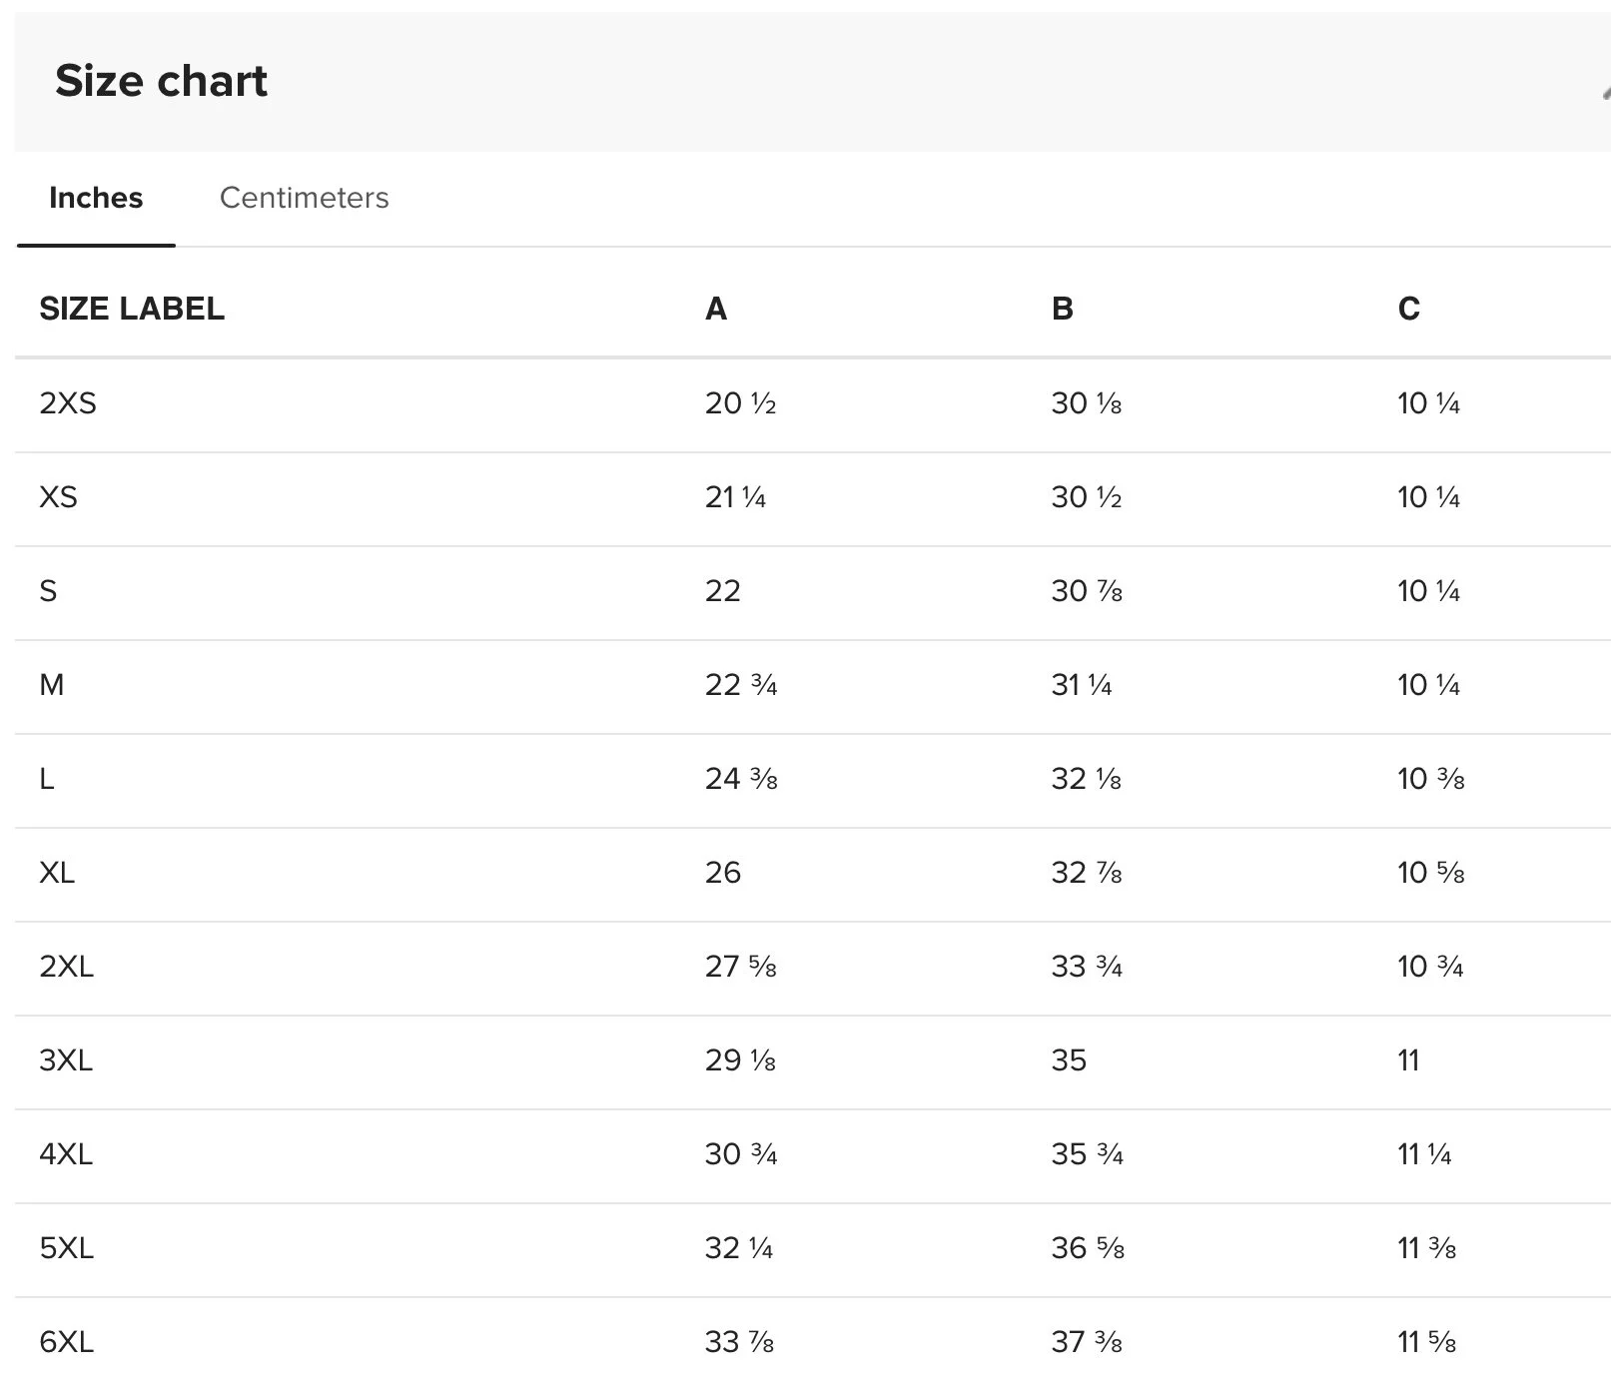Switch to the Centimeters tab

(304, 198)
